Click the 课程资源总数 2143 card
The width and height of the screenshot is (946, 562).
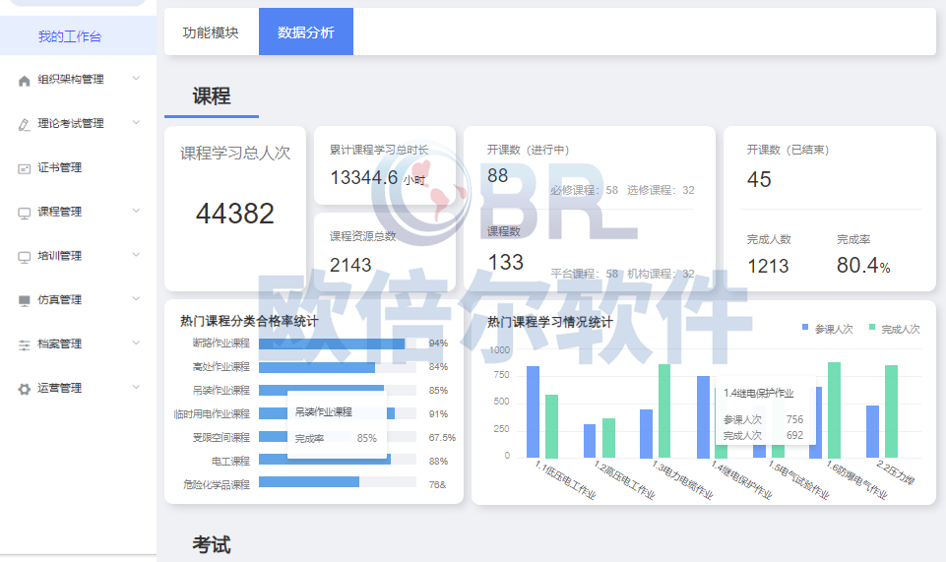[385, 252]
